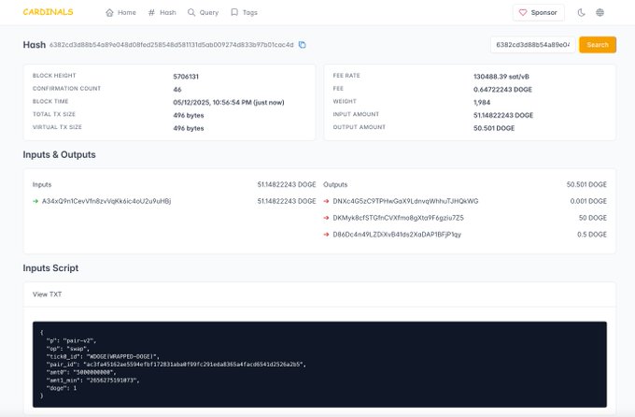This screenshot has width=635, height=417.
Task: Click into the hash search input field
Action: coord(531,45)
